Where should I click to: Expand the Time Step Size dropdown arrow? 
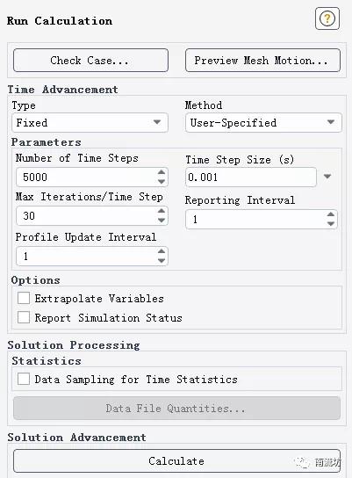327,177
